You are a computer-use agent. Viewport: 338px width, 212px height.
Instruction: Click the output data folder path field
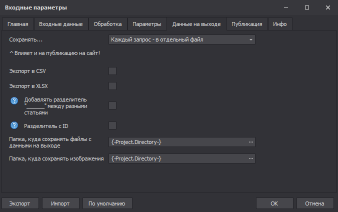click(177, 142)
